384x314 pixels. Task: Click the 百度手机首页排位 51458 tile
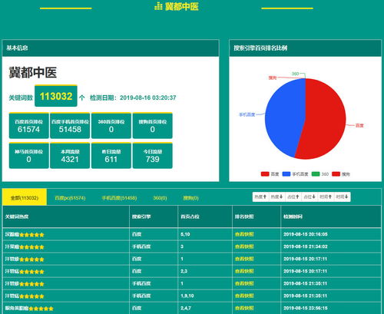[x=70, y=126]
